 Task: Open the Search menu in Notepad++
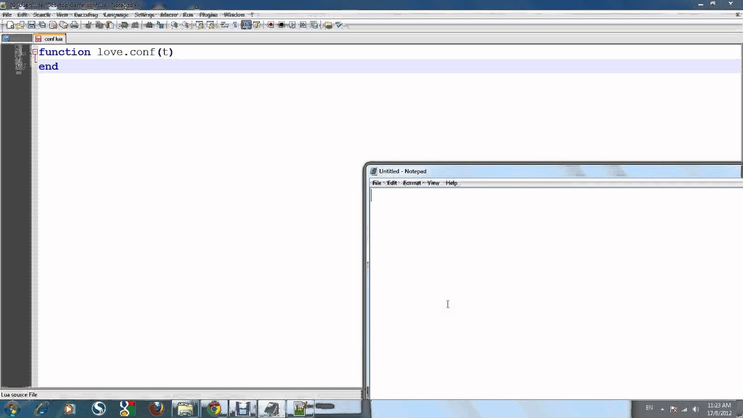click(42, 15)
